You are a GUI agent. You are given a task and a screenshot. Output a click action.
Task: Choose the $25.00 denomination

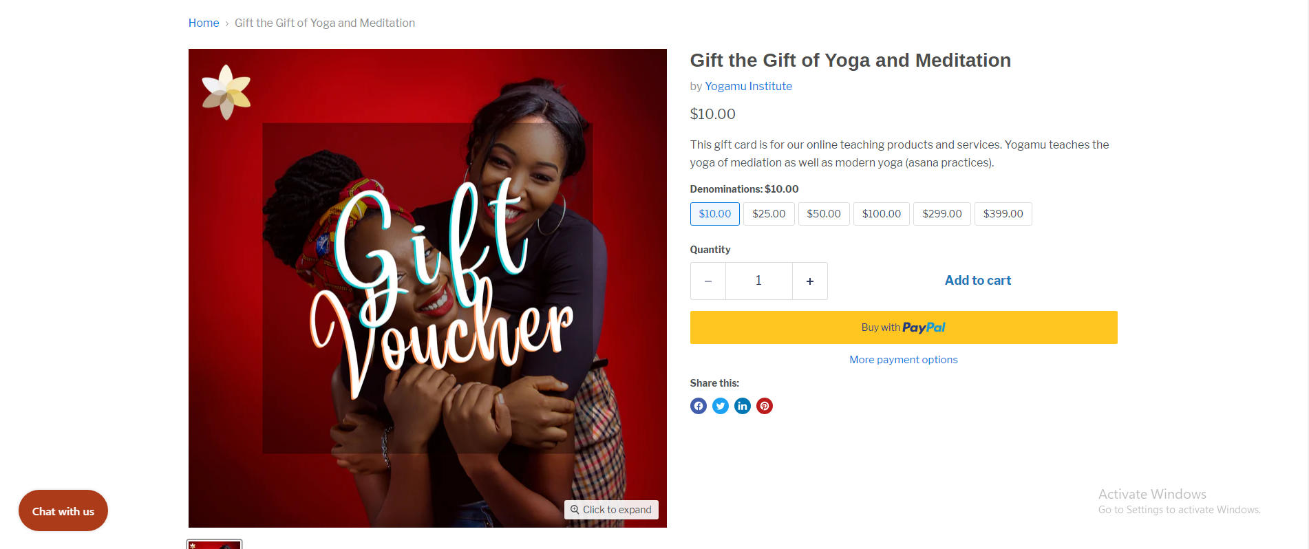click(x=769, y=214)
